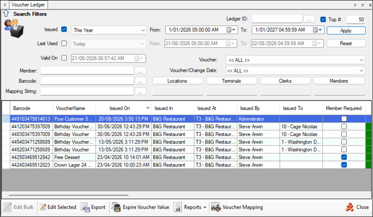Click the 23/04/2026 10:00:23:AM issued cell
The image size is (373, 217).
pyautogui.click(x=123, y=165)
